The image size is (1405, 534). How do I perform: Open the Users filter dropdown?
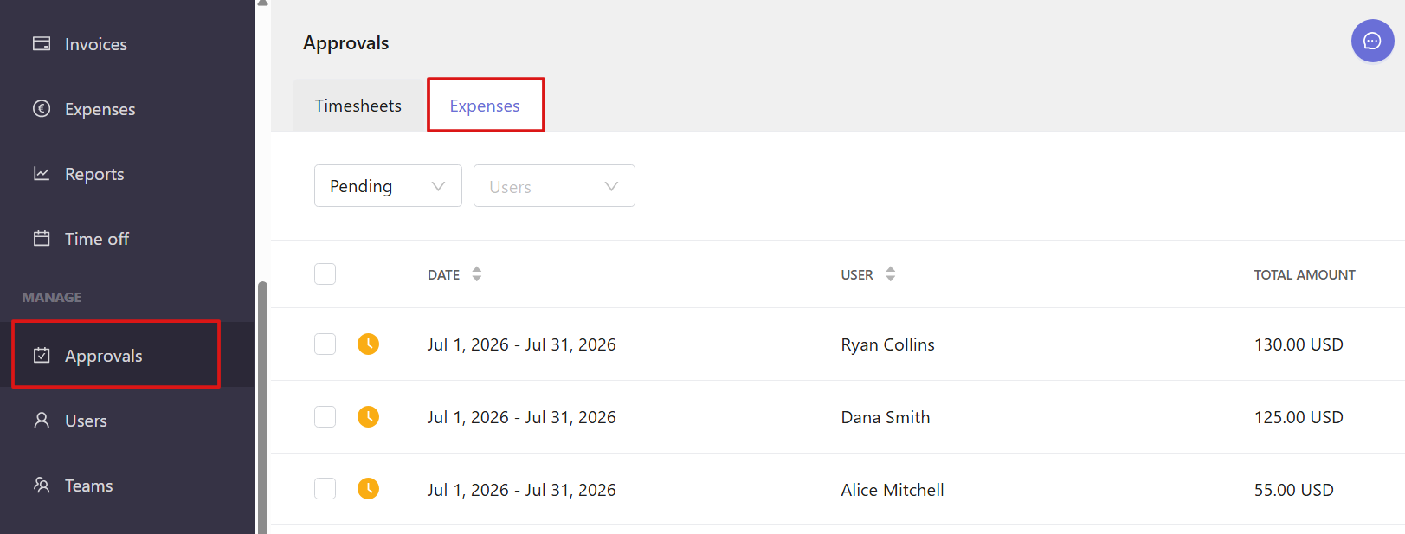[x=554, y=186]
